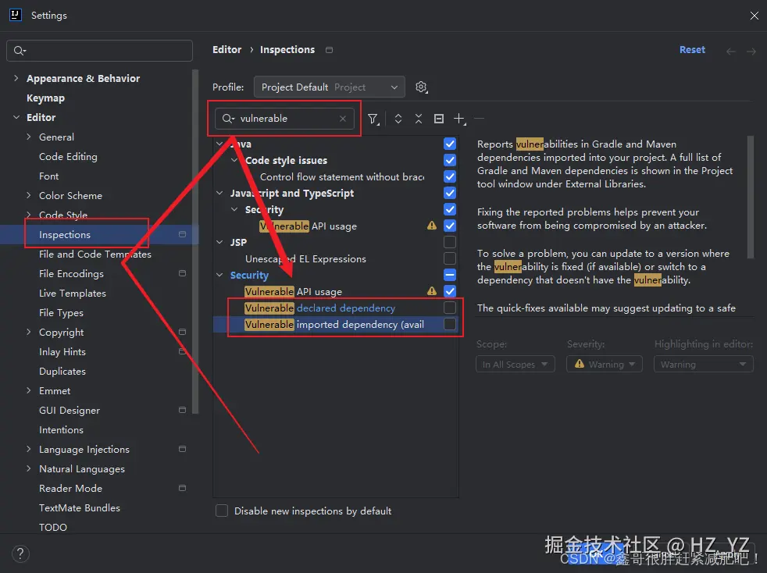Open File Types settings page
The height and width of the screenshot is (573, 767).
tap(61, 313)
